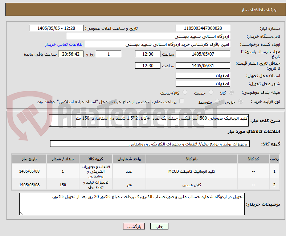
Task: Click the گروه کالا column header
Action: click(96, 159)
